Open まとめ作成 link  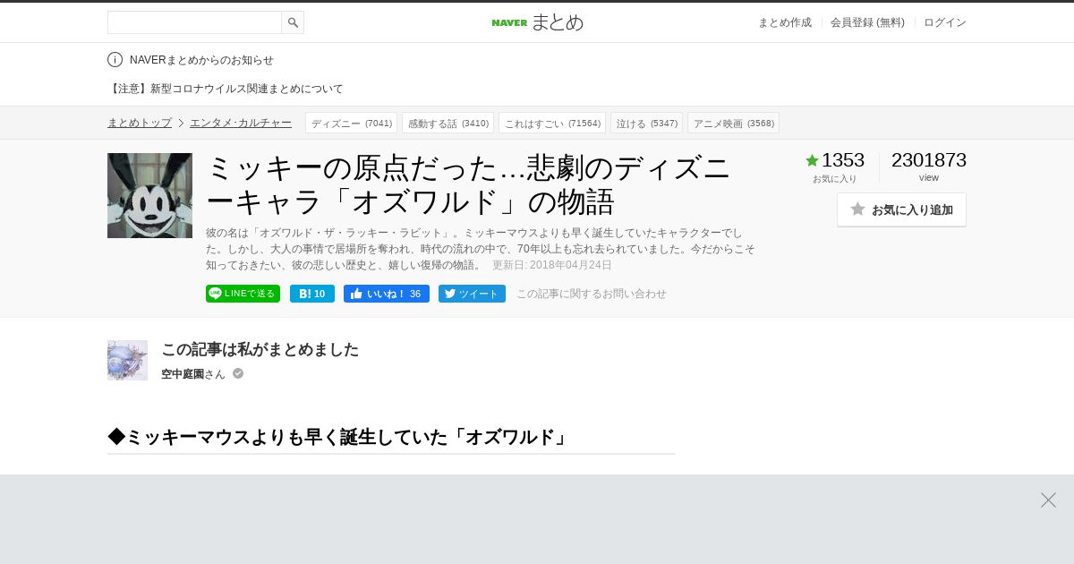coord(785,22)
